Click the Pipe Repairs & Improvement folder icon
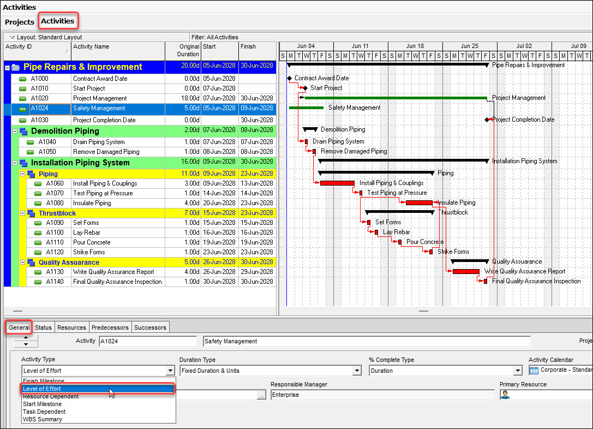Screen dimensions: 593x429 (15, 67)
